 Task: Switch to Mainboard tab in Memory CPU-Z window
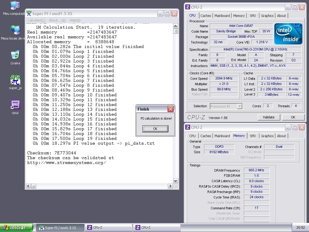point(222,136)
